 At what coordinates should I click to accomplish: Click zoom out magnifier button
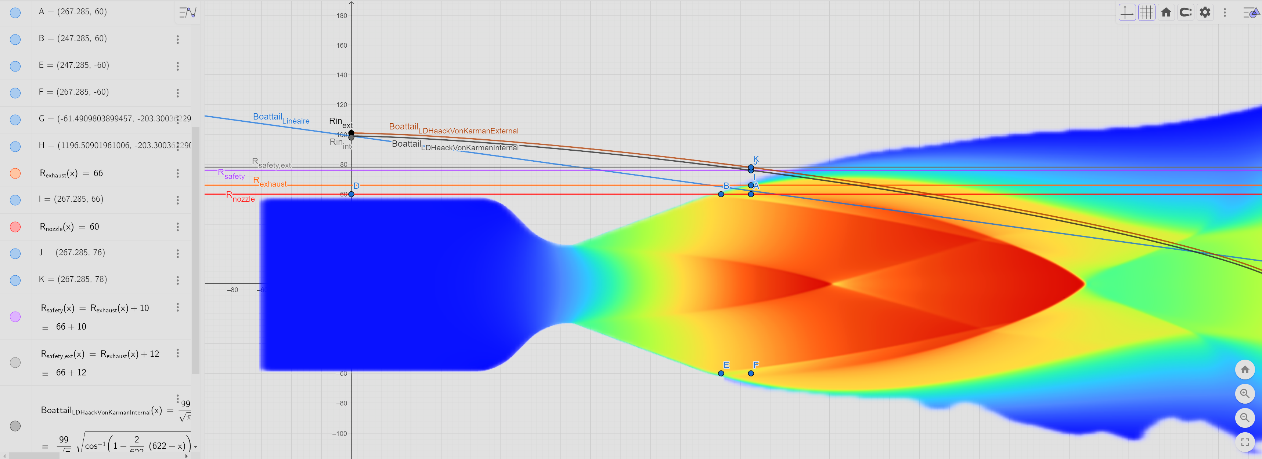[1244, 418]
